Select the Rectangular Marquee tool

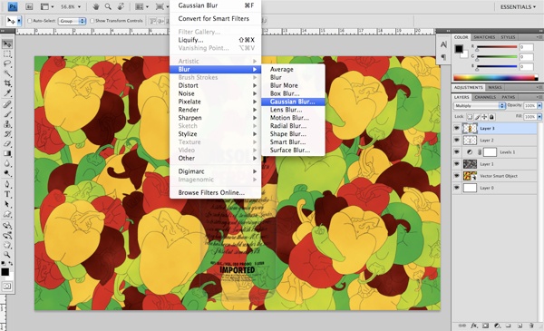click(x=7, y=54)
